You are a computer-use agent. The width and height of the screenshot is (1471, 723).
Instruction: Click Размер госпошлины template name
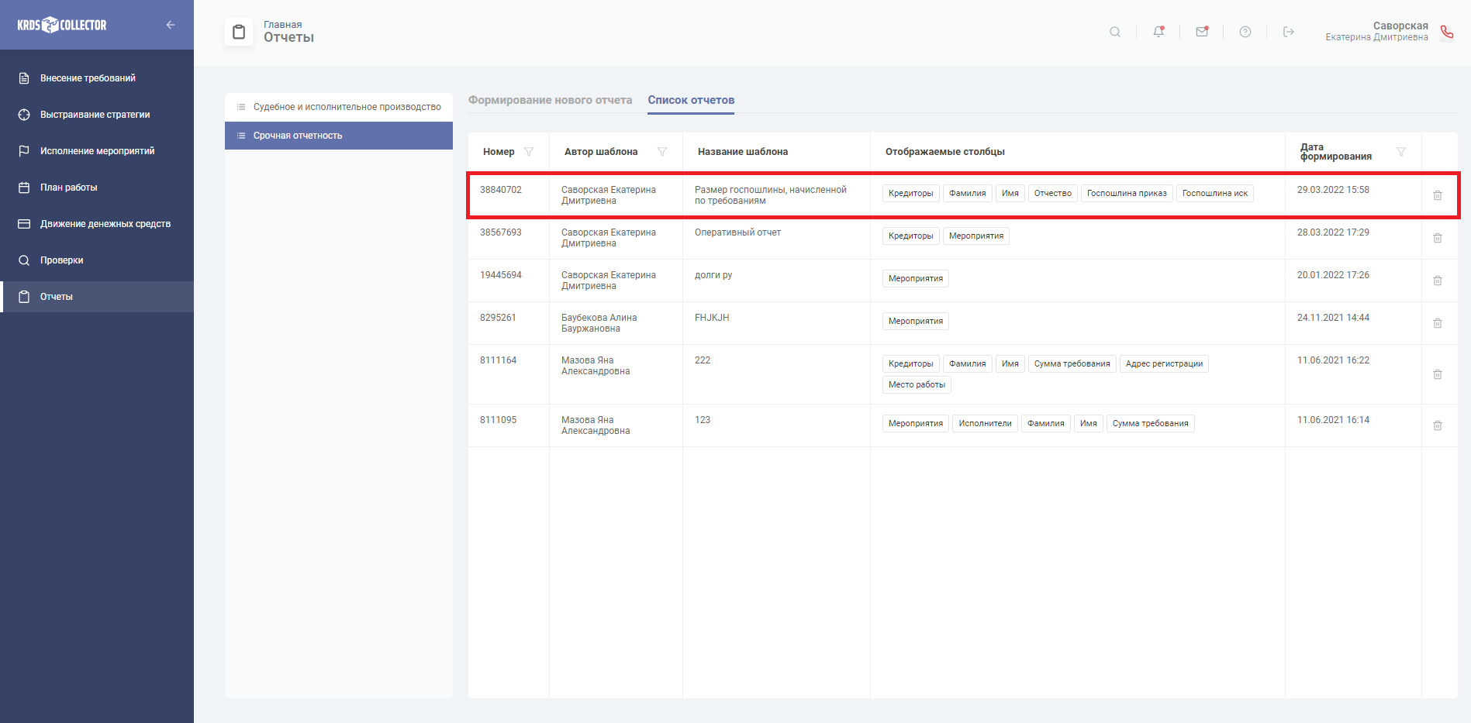(771, 195)
